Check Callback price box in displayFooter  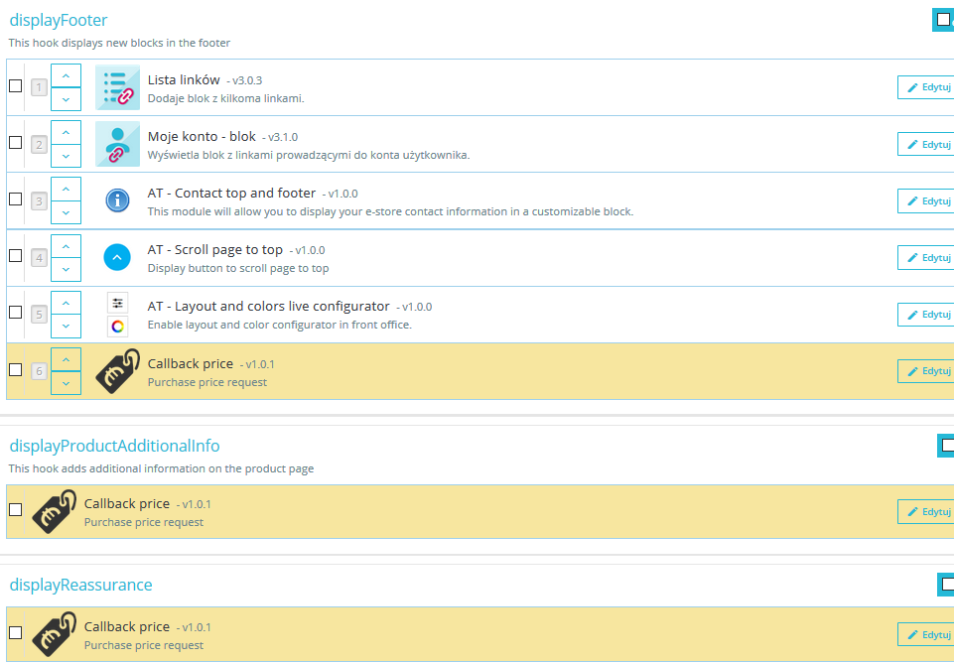point(15,369)
